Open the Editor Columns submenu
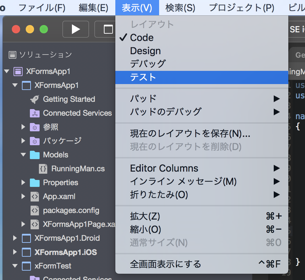The image size is (305, 280). click(202, 168)
